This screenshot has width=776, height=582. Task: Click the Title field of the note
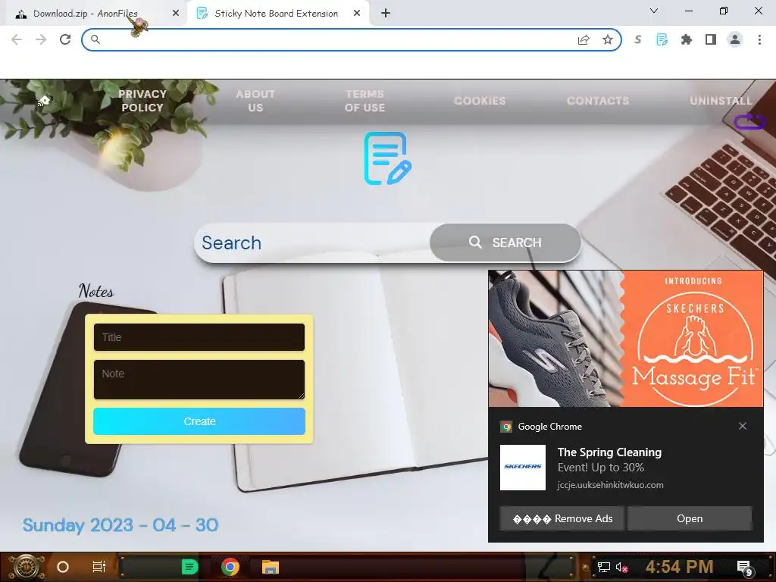tap(199, 337)
